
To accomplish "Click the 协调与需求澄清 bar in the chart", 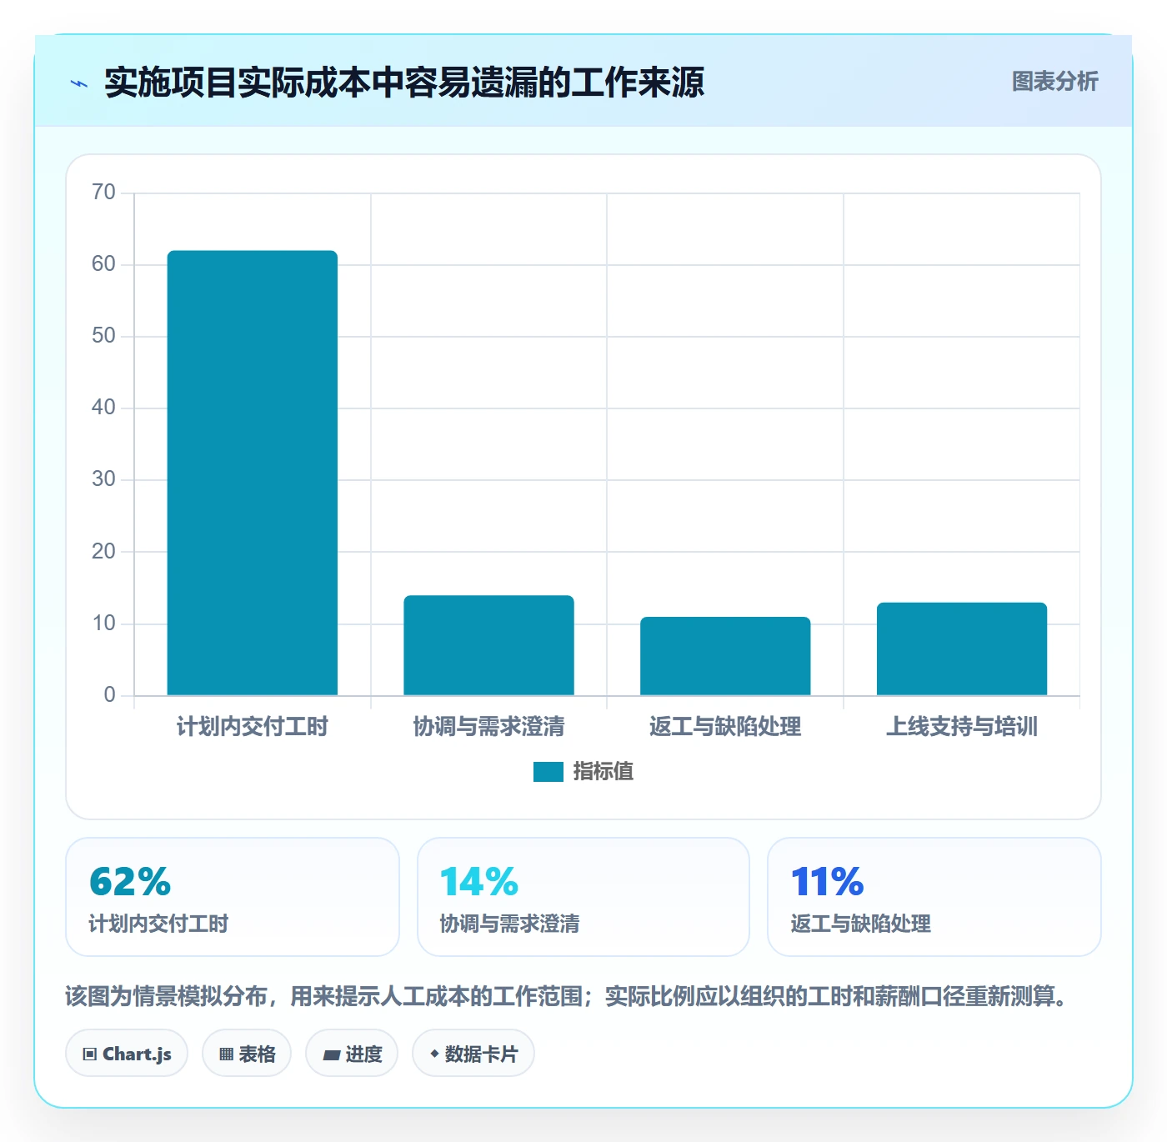I will (x=488, y=645).
